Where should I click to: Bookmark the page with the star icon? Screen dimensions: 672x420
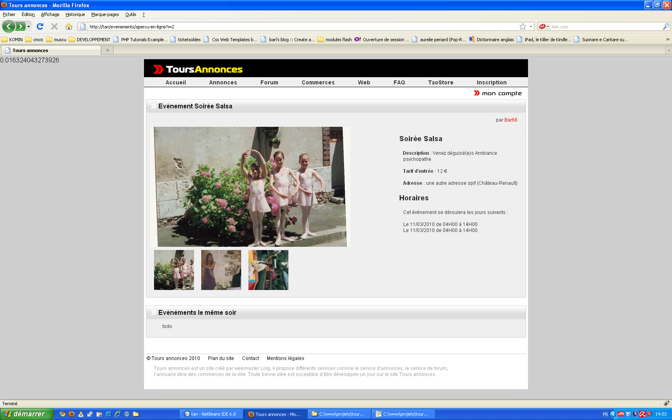523,26
